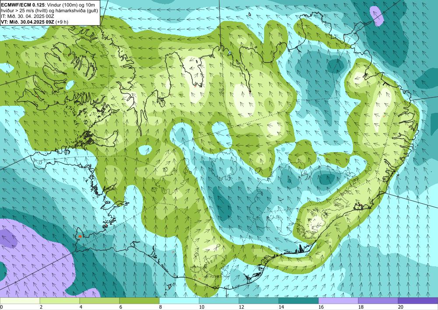Click the "VT: Mið. 30.04.2025 09Z" valid time
Screen dimensions: 438x310
coord(27,22)
